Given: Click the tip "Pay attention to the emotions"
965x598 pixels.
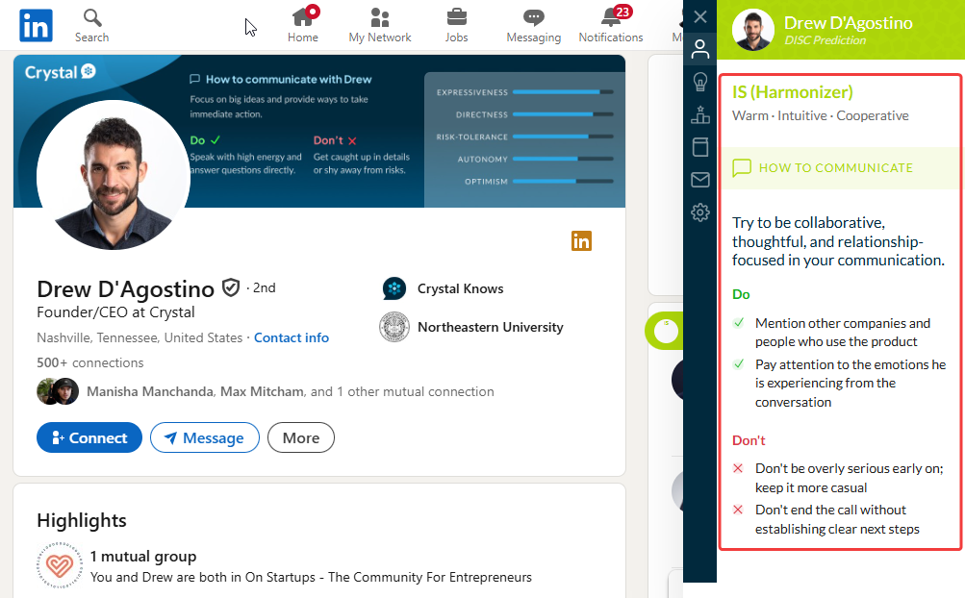Looking at the screenshot, I should 851,384.
